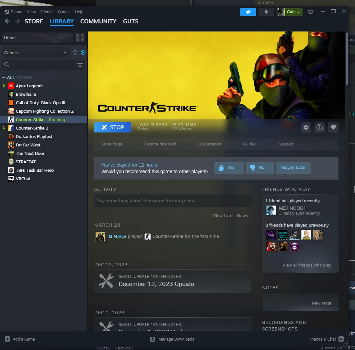Go back with the left arrow
Screen dimensions: 355x350
click(7, 21)
